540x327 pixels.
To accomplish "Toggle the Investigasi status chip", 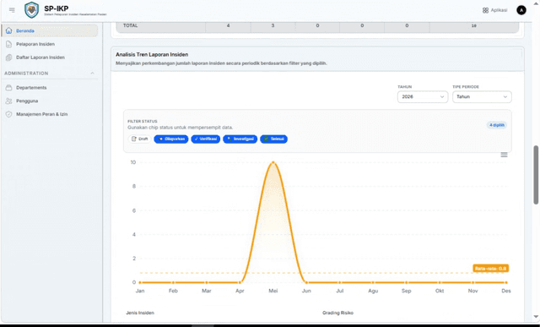I will (x=240, y=139).
